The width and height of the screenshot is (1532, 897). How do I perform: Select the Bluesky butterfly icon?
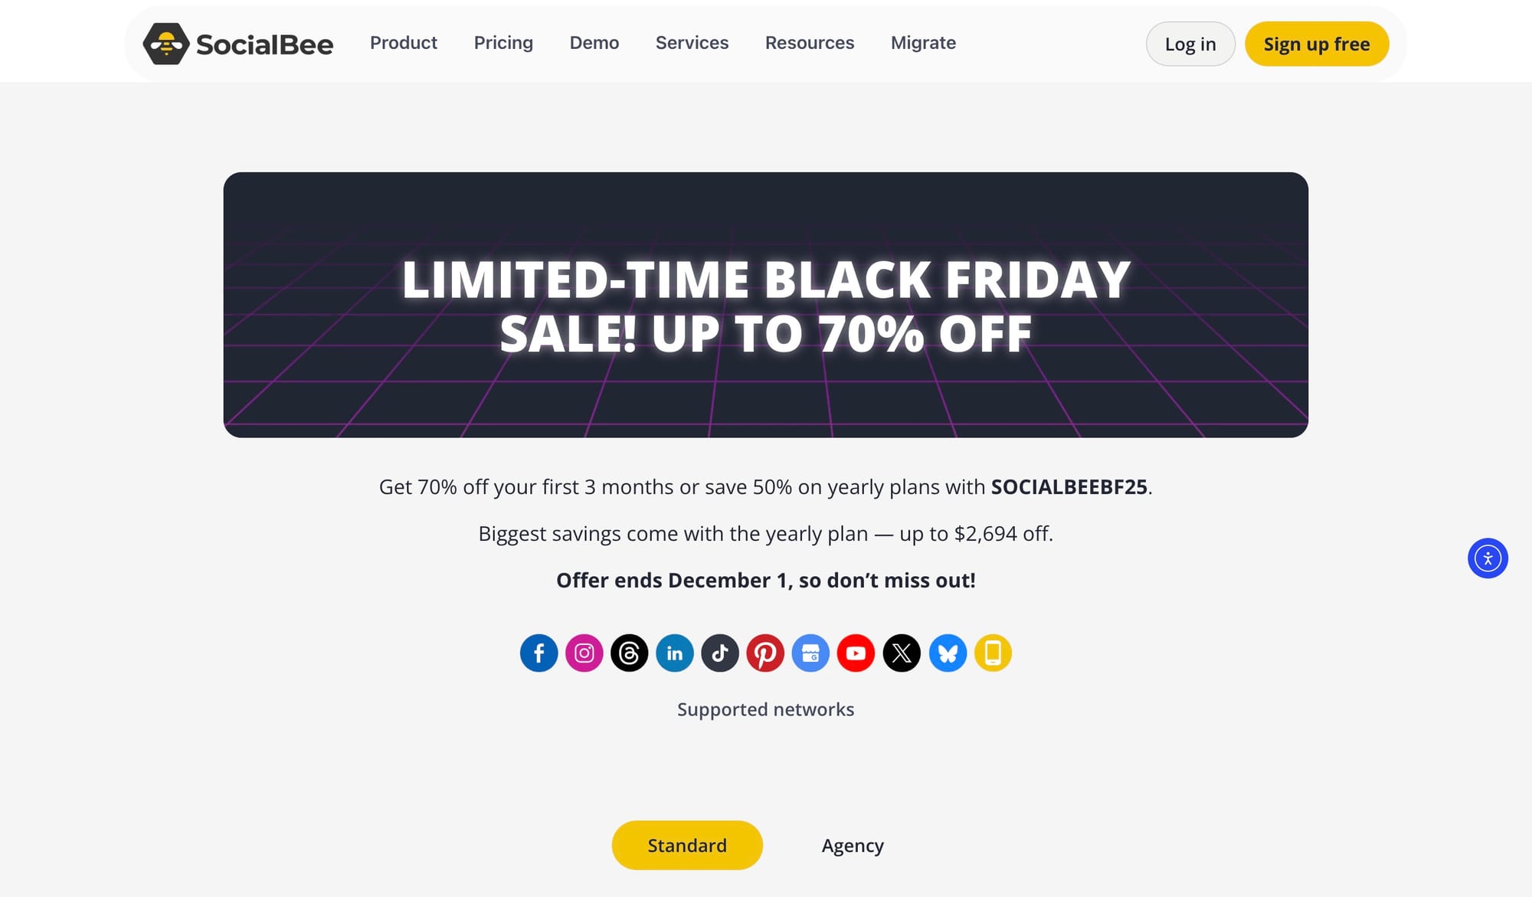click(x=948, y=653)
